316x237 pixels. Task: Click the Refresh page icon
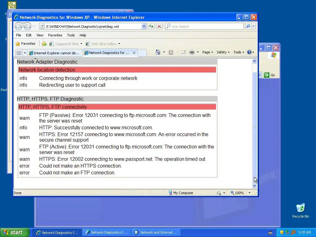pyautogui.click(x=151, y=27)
